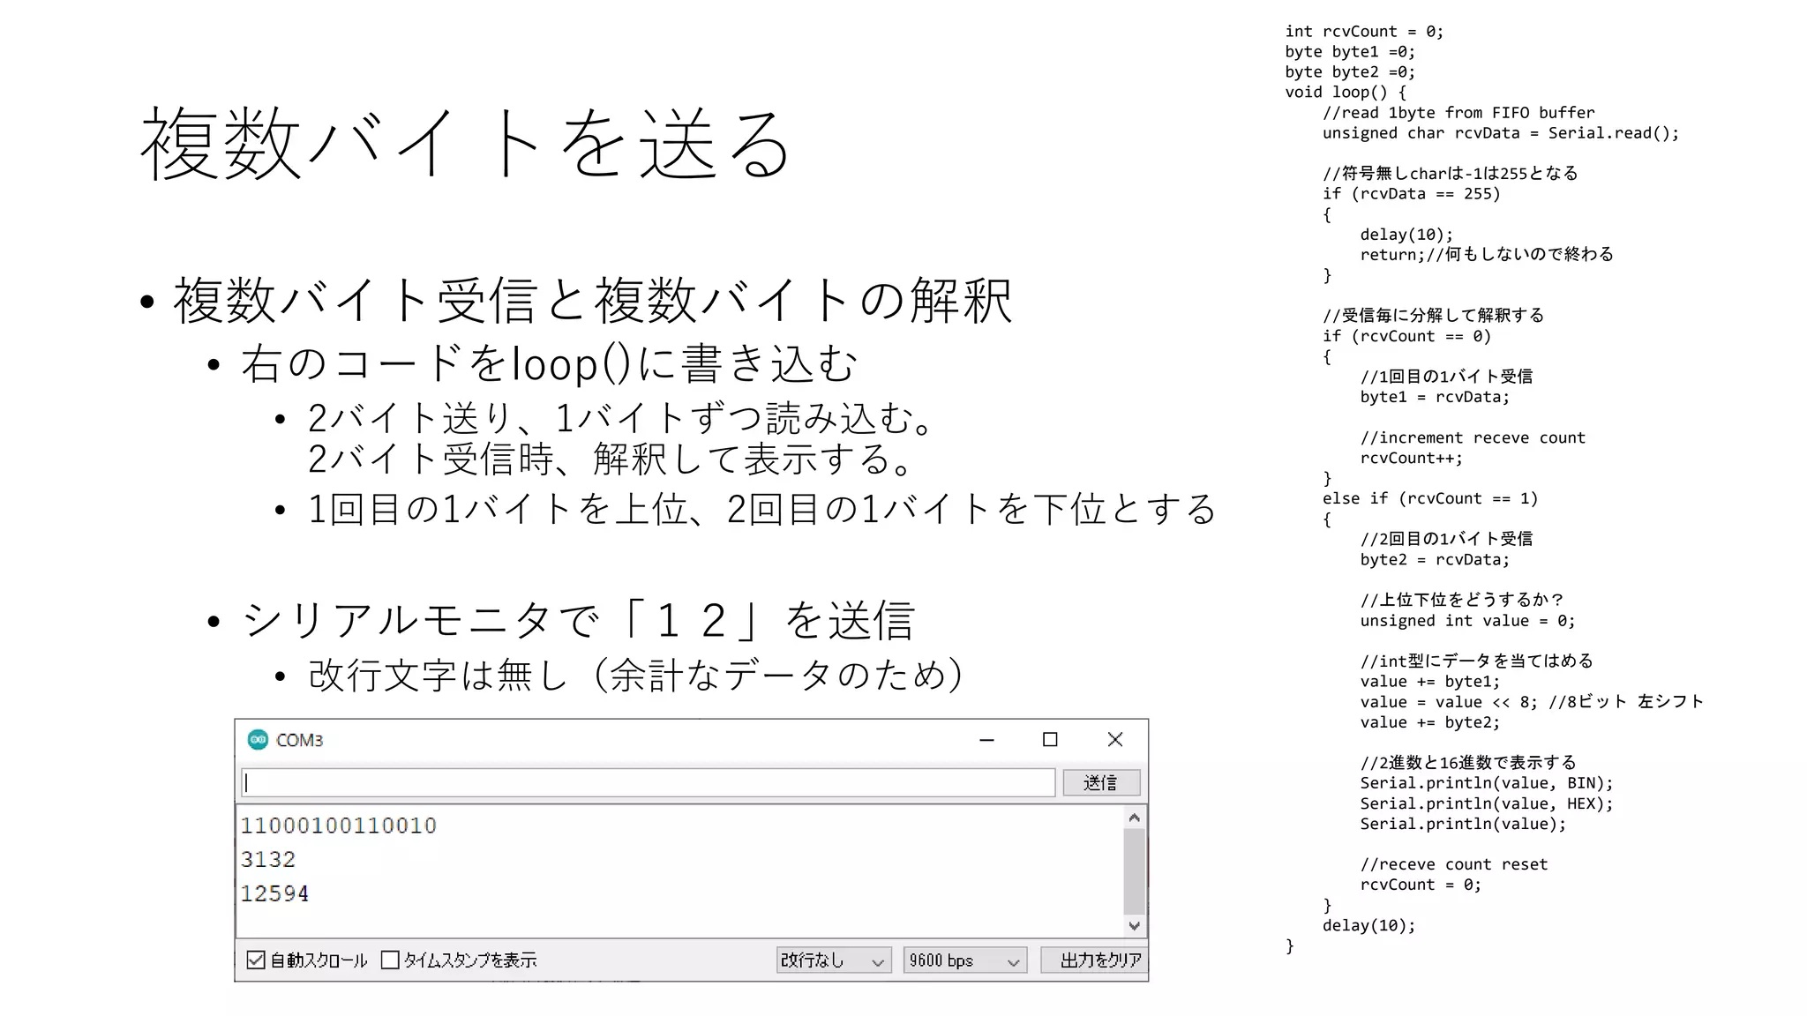
Task: Click the code line else if (rcvCount == 1)
Action: [x=1429, y=498]
